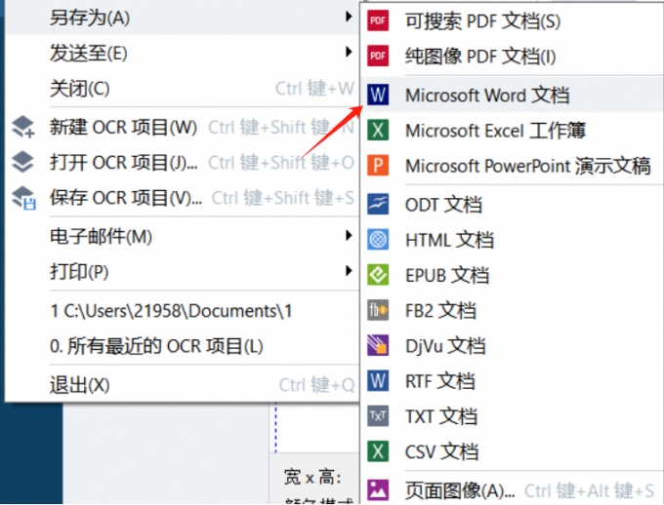Click the image-only PDF (纯图像) red icon
Screen dimensions: 664x505
378,56
